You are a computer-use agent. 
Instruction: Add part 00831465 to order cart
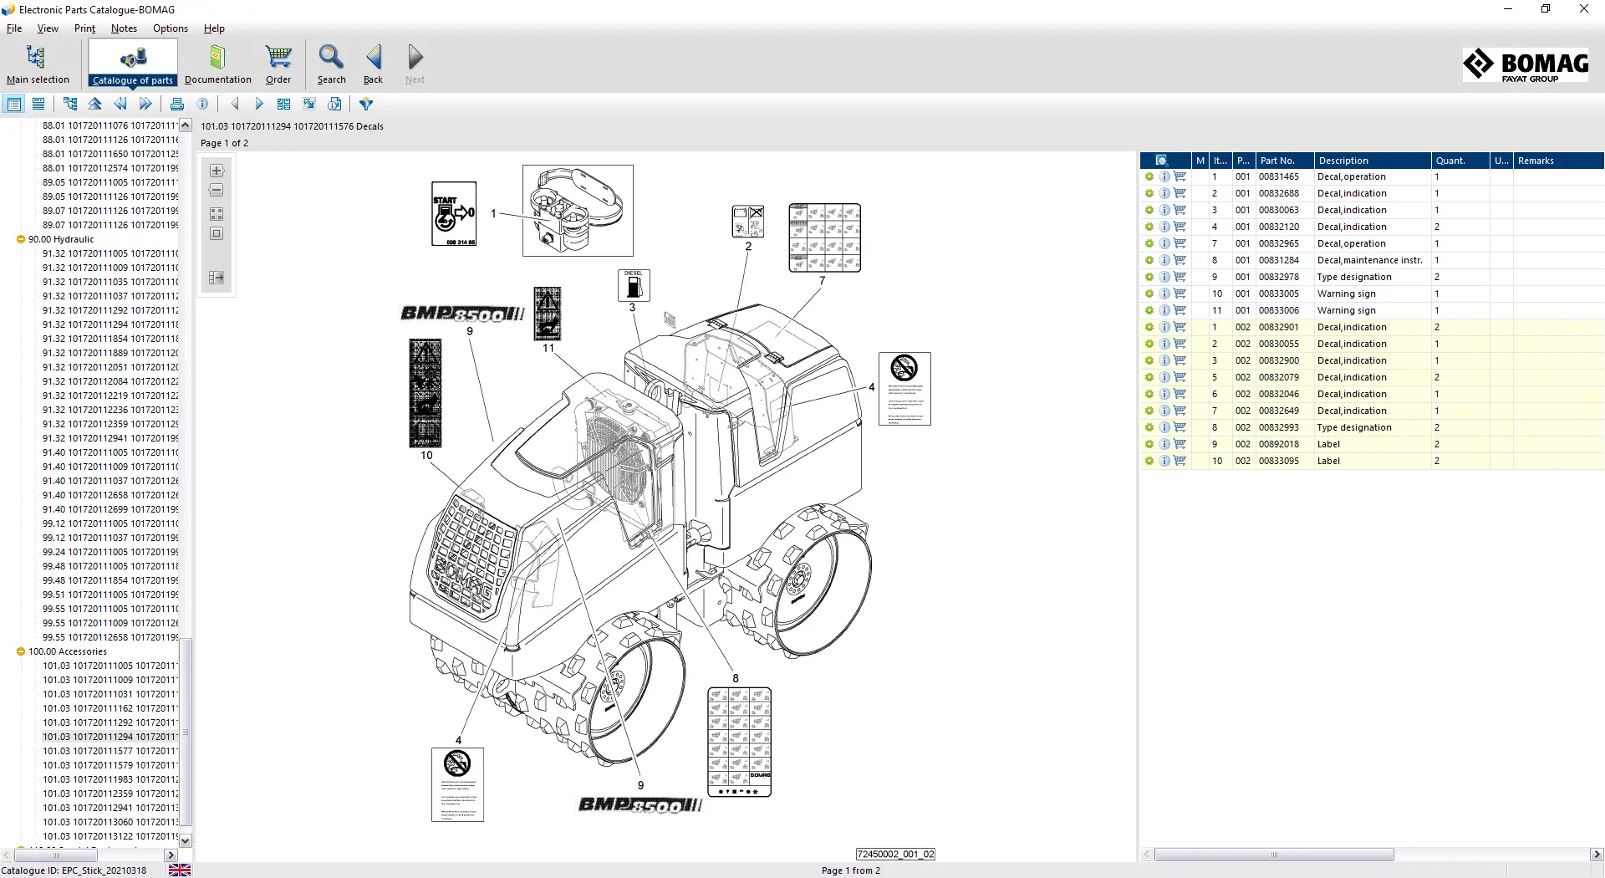point(1180,176)
